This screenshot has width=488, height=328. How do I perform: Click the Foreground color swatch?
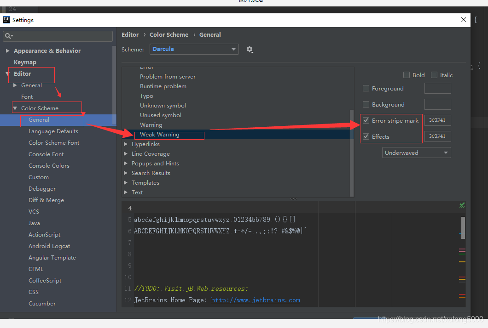click(437, 88)
